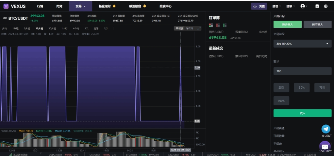Open the 行情 market menu item
The image size is (334, 156).
click(40, 6)
